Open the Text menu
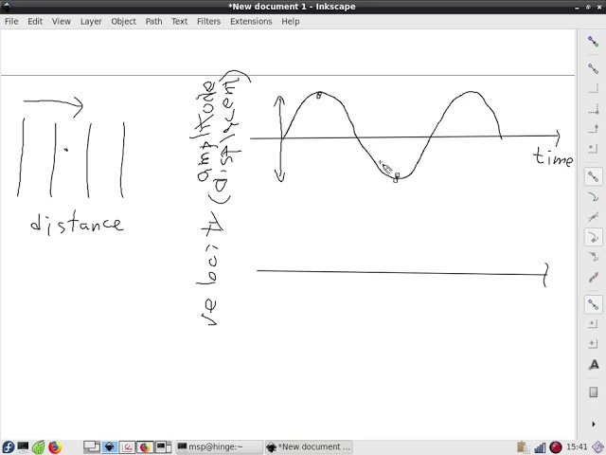This screenshot has height=455, width=606. [179, 21]
